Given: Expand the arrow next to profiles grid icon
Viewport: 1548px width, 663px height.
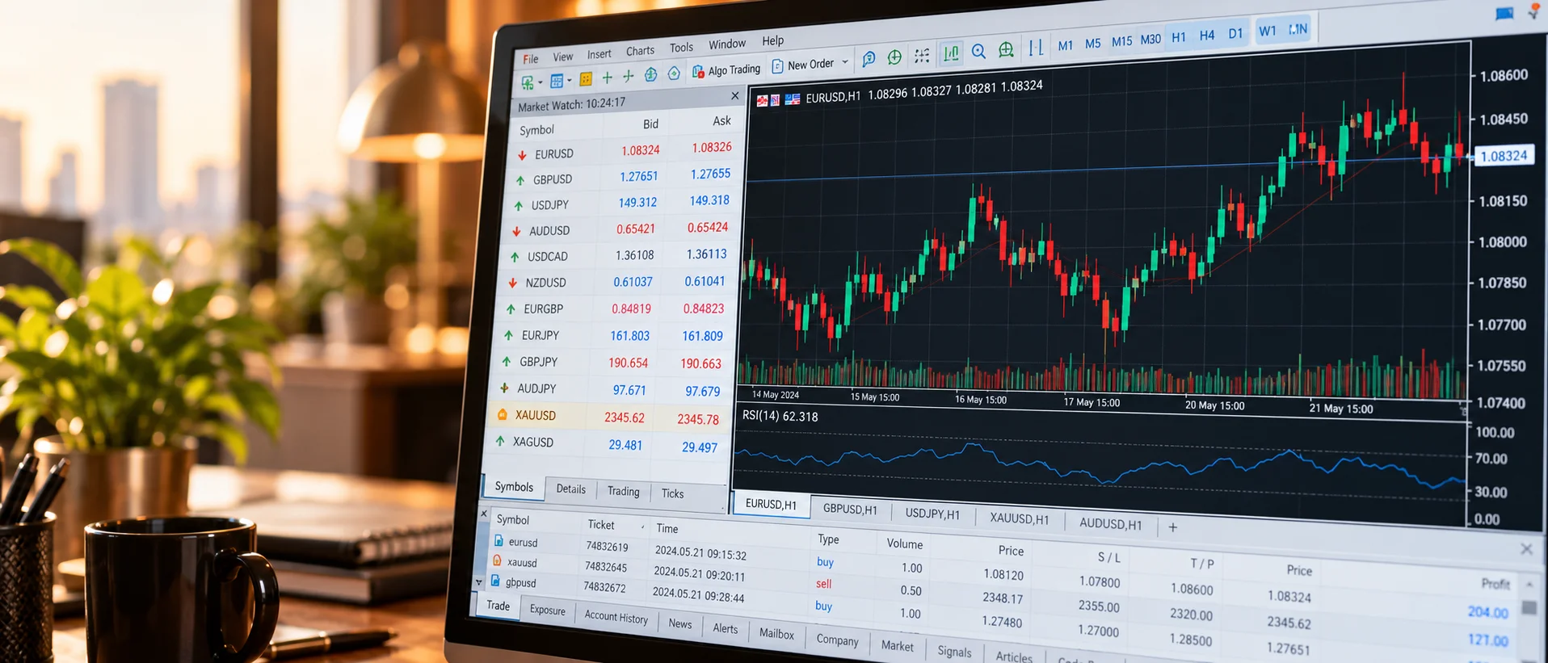Looking at the screenshot, I should pos(569,81).
